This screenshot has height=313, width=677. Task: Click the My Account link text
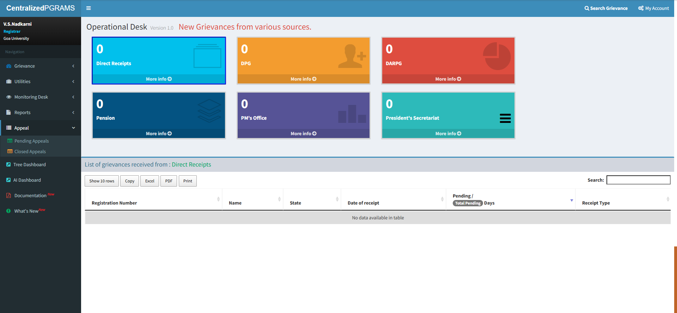(x=657, y=8)
